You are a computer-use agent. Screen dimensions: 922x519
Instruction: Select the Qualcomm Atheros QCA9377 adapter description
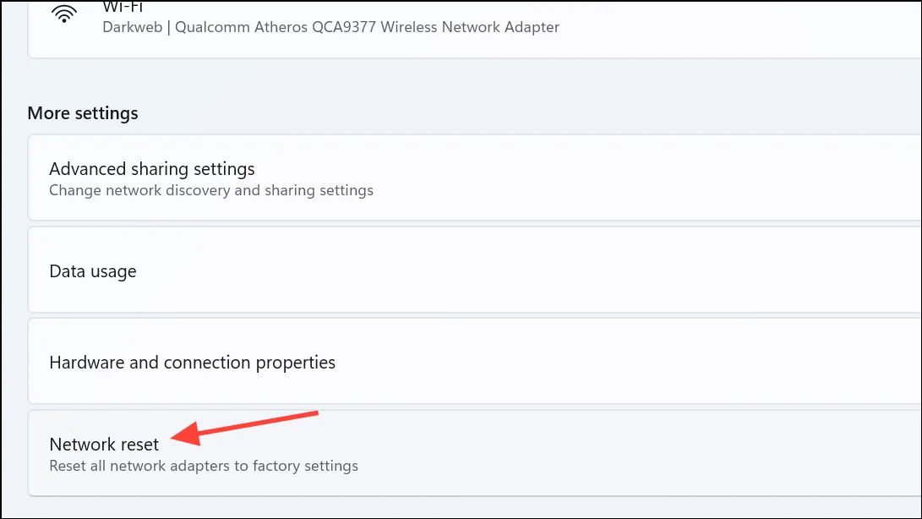[367, 27]
